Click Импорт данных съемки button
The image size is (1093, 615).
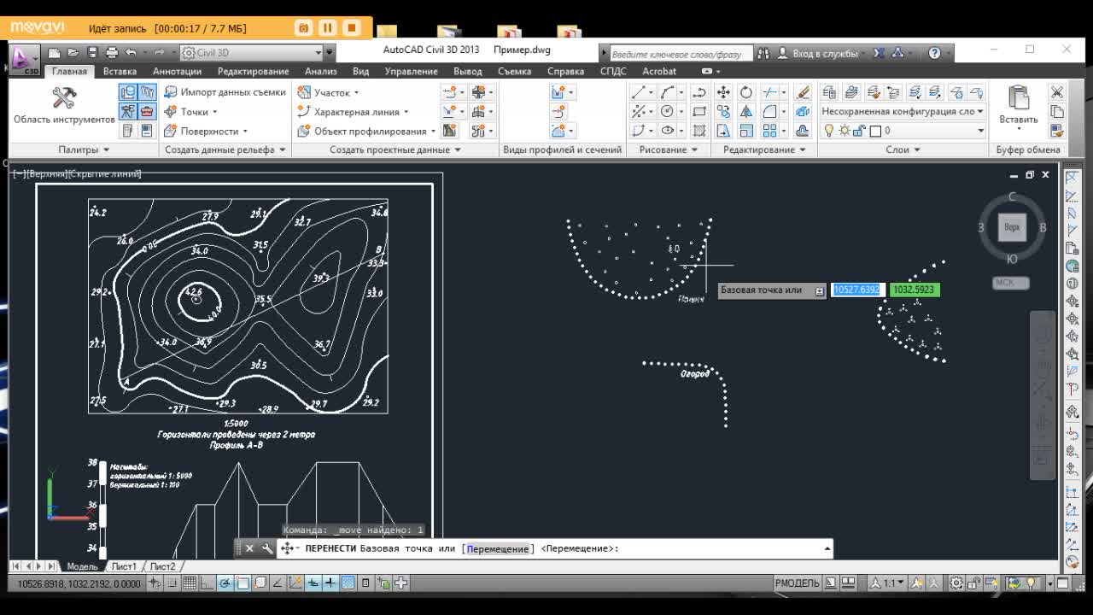(225, 92)
